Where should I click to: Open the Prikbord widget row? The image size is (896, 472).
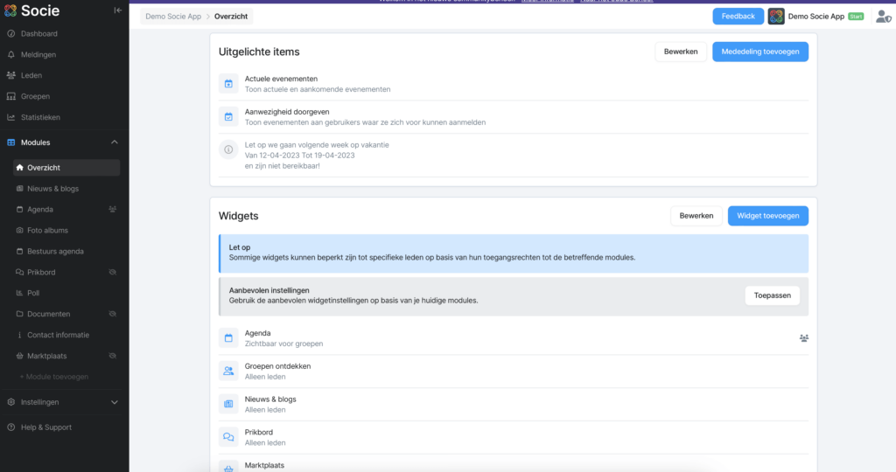click(x=513, y=438)
